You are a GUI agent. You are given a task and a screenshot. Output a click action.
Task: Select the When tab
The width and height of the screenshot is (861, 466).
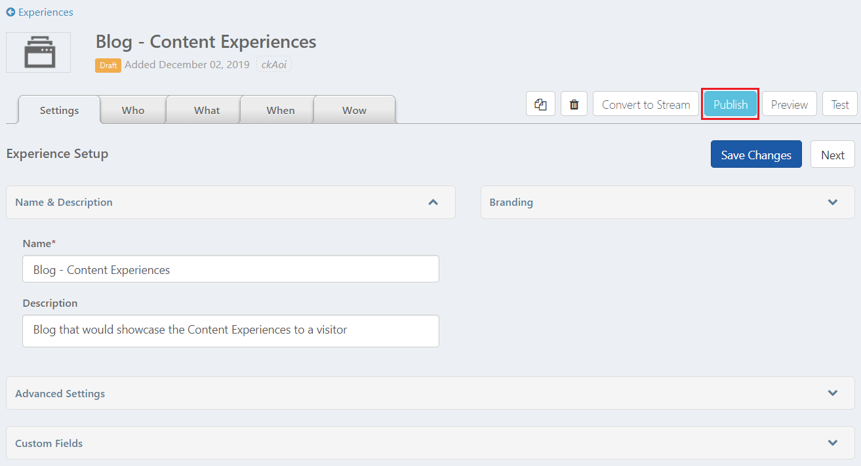point(281,110)
